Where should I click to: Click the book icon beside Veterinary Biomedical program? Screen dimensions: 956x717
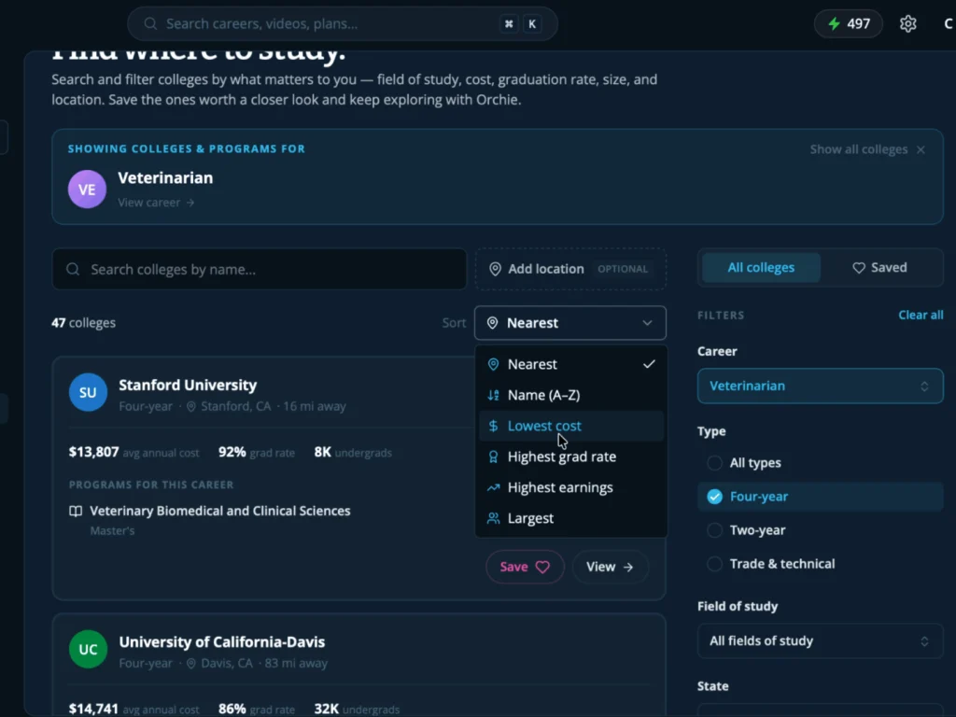click(76, 511)
